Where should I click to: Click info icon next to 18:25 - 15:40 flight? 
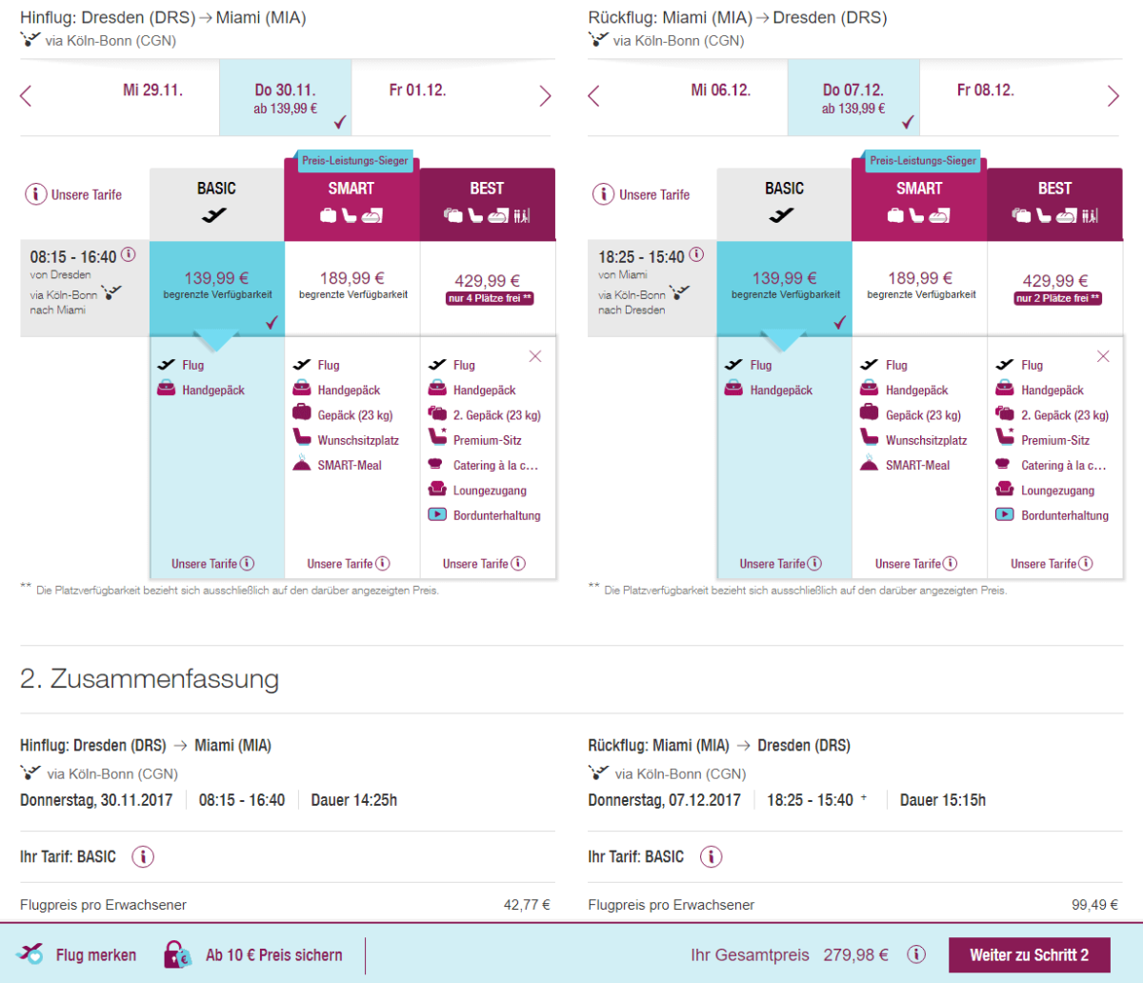pyautogui.click(x=696, y=255)
